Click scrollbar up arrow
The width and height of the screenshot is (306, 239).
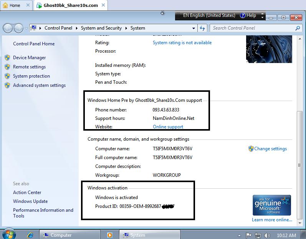(x=300, y=39)
